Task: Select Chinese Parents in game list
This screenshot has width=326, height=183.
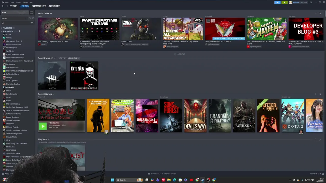Action: pos(12,127)
